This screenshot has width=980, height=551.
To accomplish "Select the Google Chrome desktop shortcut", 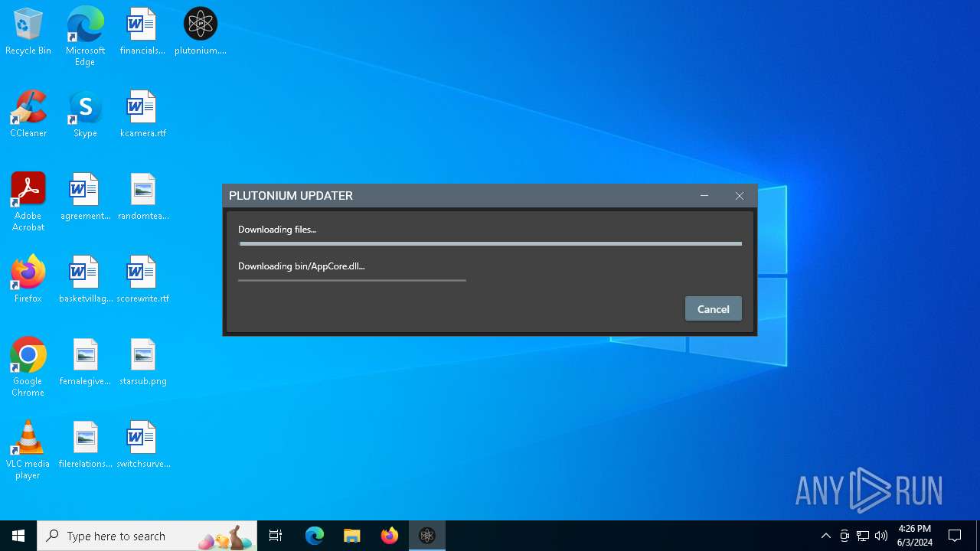I will pyautogui.click(x=28, y=367).
